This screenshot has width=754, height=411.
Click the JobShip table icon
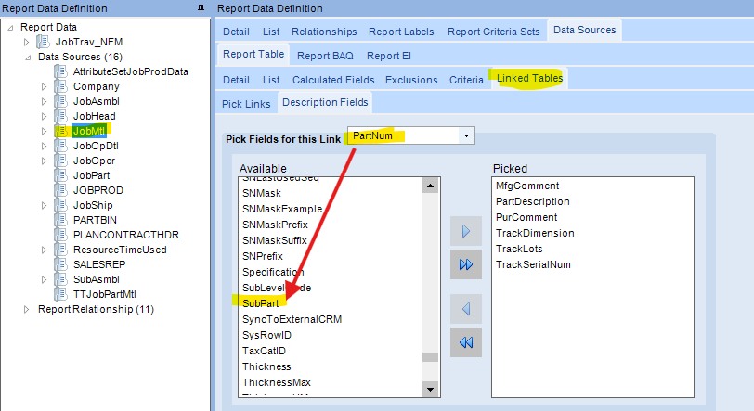[x=61, y=206]
